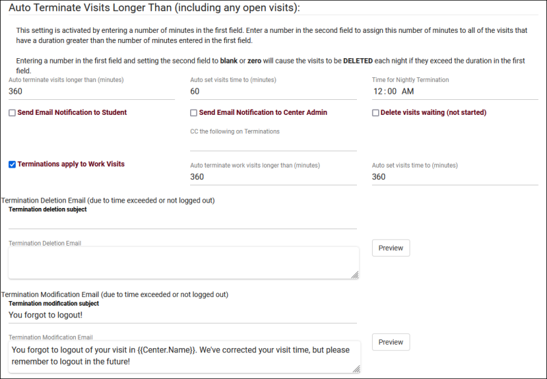Edit Auto terminate work visits longer than field
Screen dimensions: 547x379
point(273,177)
